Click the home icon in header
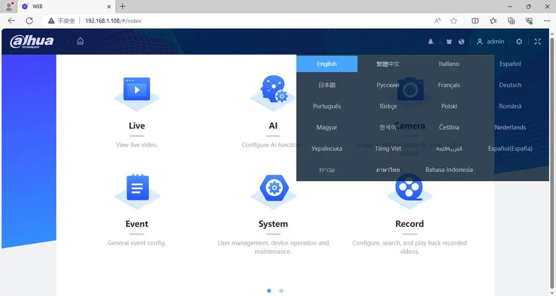Viewport: 556px width, 296px height. click(x=80, y=41)
